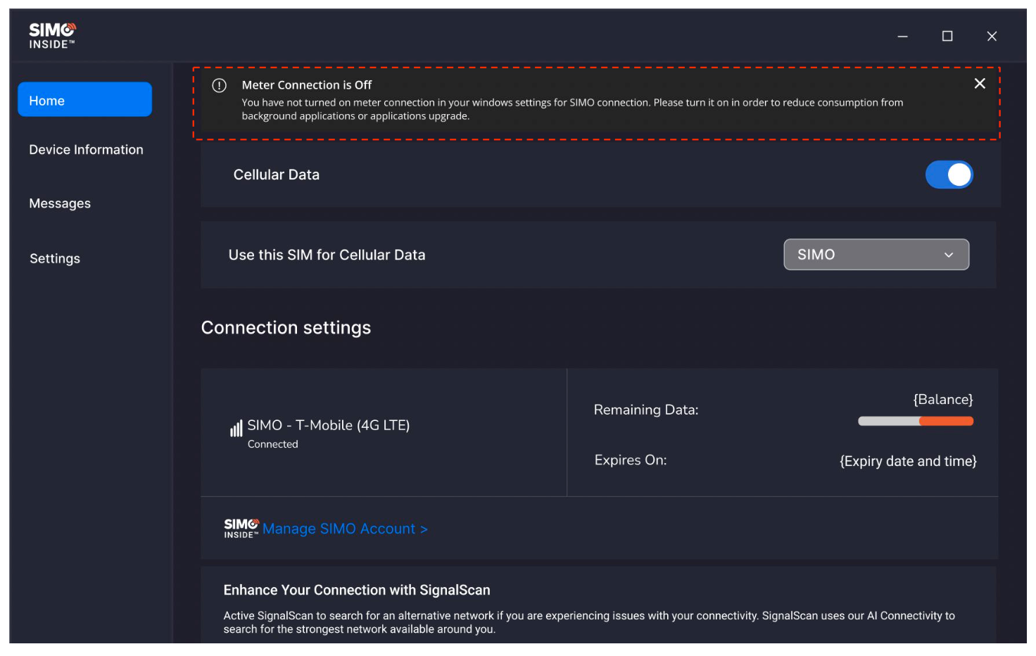Click the SIMO INSIDE logo beside Manage Account
Image resolution: width=1036 pixels, height=656 pixels.
(241, 529)
